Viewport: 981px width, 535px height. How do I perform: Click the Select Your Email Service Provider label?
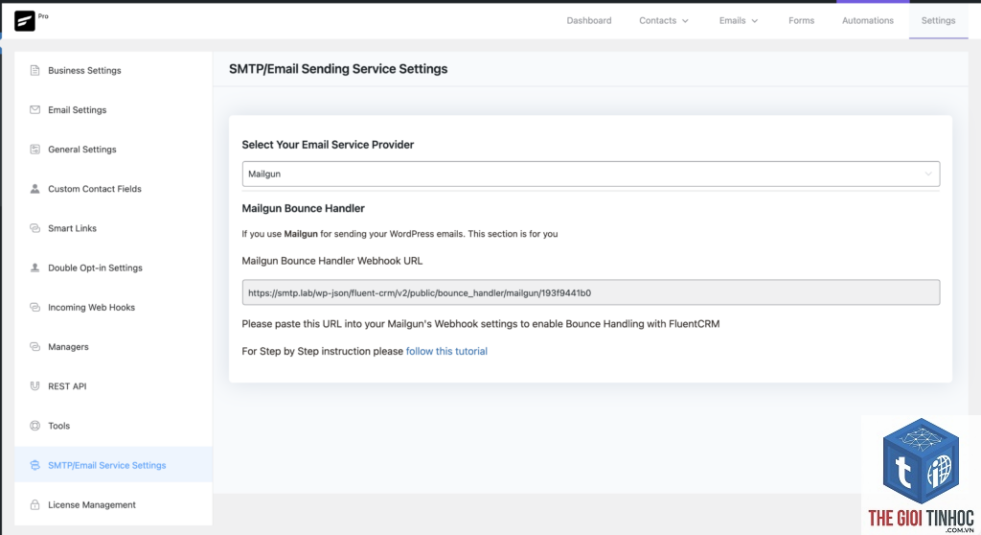click(x=328, y=145)
